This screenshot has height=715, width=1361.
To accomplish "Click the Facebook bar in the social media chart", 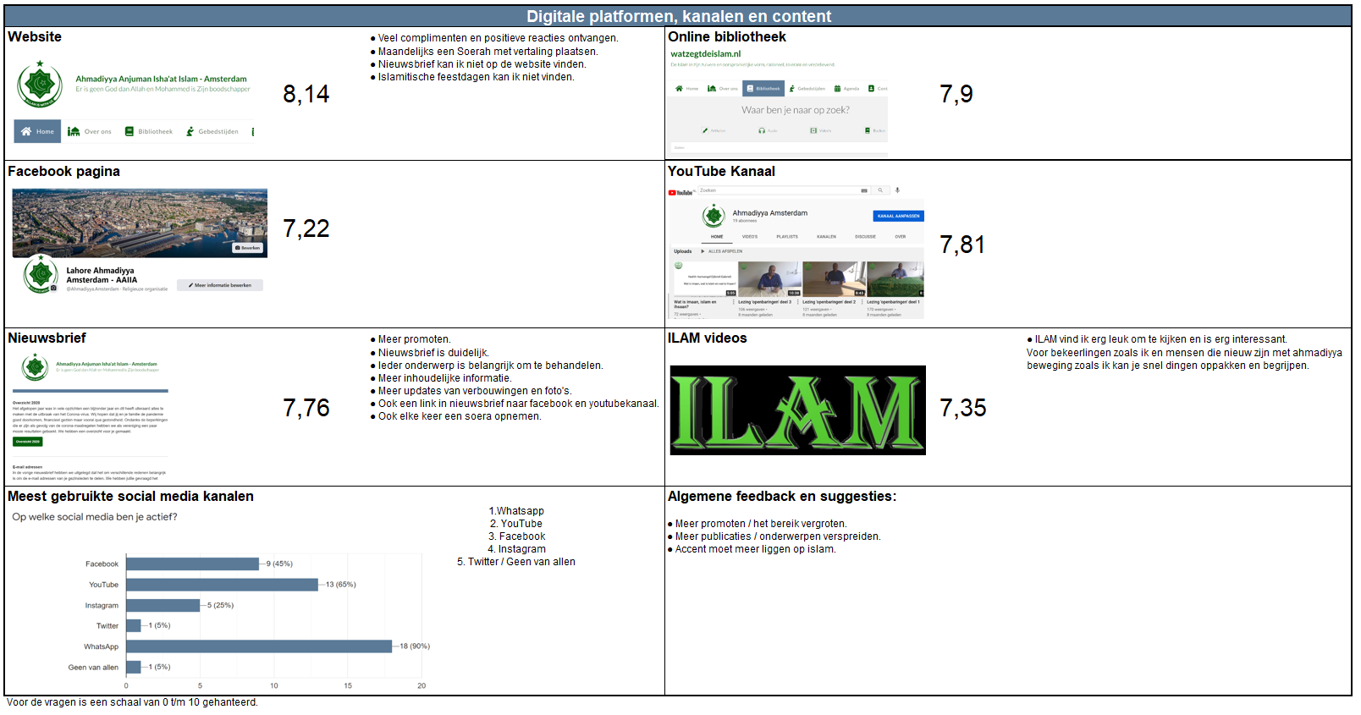I will pos(192,564).
